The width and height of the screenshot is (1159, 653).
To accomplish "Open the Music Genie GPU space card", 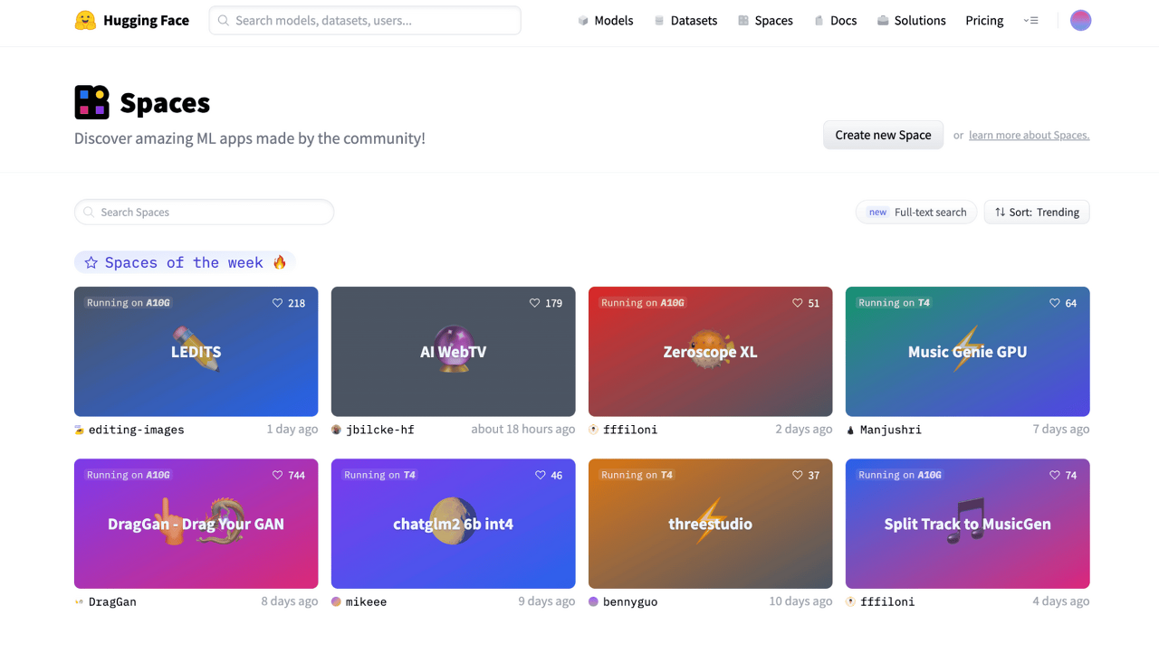I will (967, 352).
